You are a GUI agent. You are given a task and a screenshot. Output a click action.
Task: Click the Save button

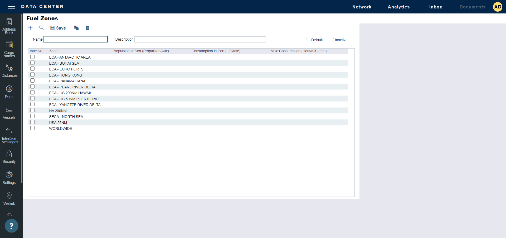pyautogui.click(x=58, y=28)
